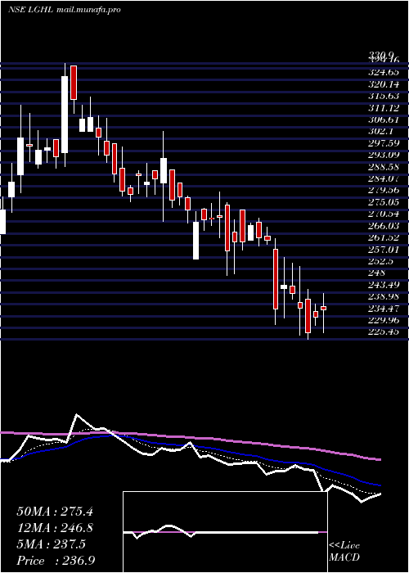The image size is (409, 573).
Task: Click the 266.03 price axis label
Action: (x=384, y=225)
